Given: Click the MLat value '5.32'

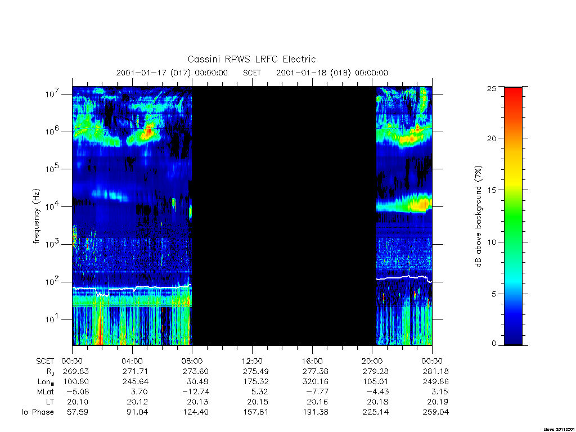Looking at the screenshot, I should [260, 392].
